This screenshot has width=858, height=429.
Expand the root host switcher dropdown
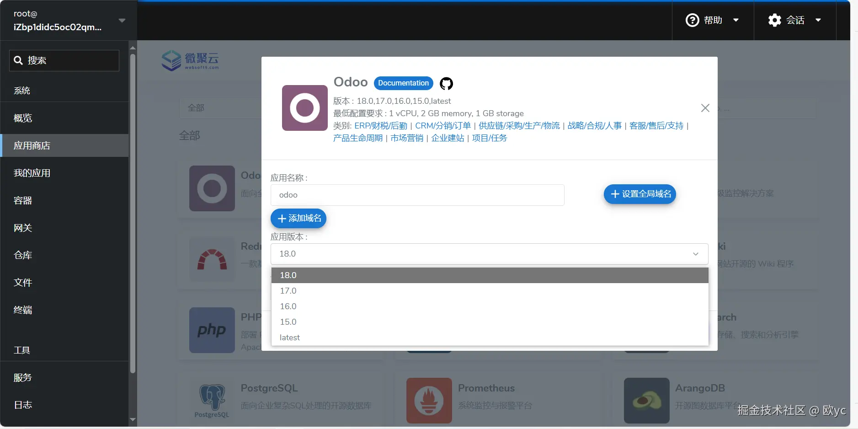[122, 21]
